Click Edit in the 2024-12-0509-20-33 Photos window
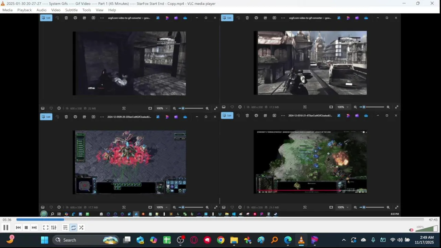 click(x=46, y=117)
